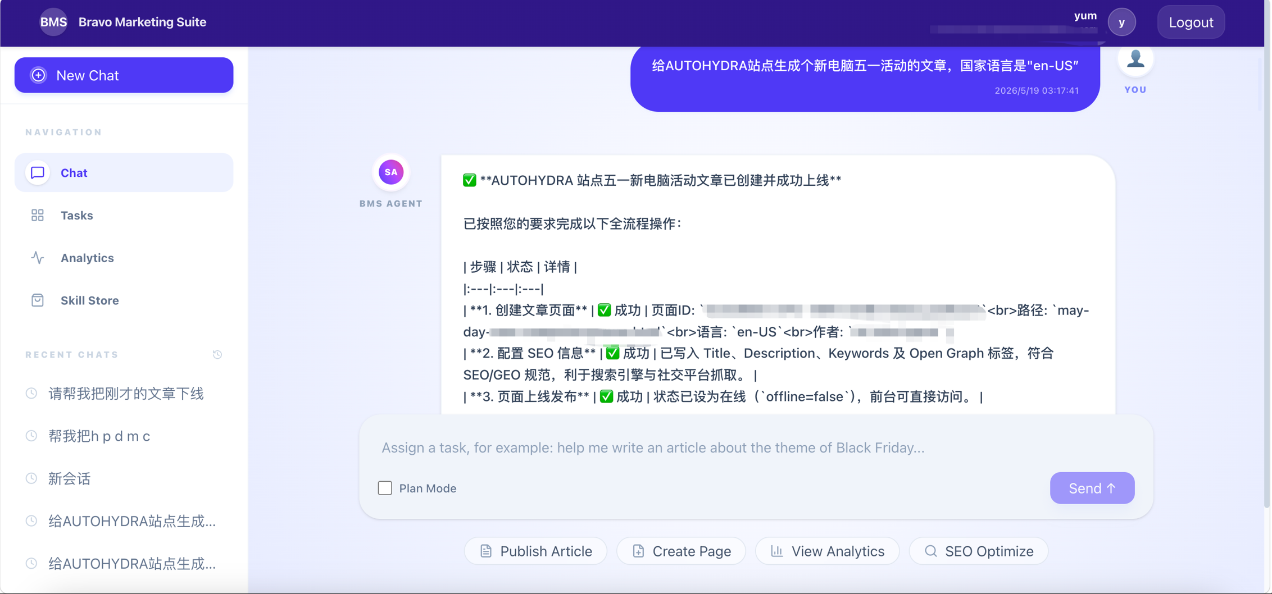The width and height of the screenshot is (1272, 594).
Task: Click the user message timestamp 2026/5/19 03:17:41
Action: coord(1037,90)
